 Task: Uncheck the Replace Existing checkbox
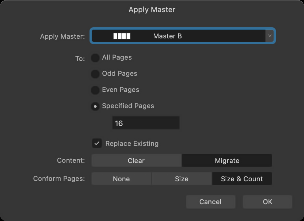point(97,144)
